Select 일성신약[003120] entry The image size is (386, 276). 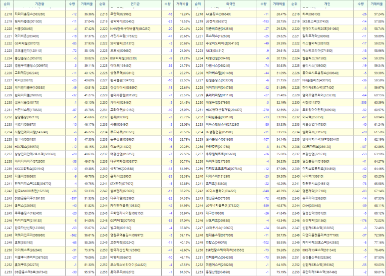pos(315,213)
